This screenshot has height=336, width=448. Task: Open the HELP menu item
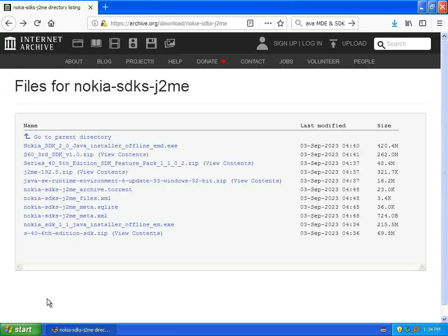pyautogui.click(x=175, y=61)
